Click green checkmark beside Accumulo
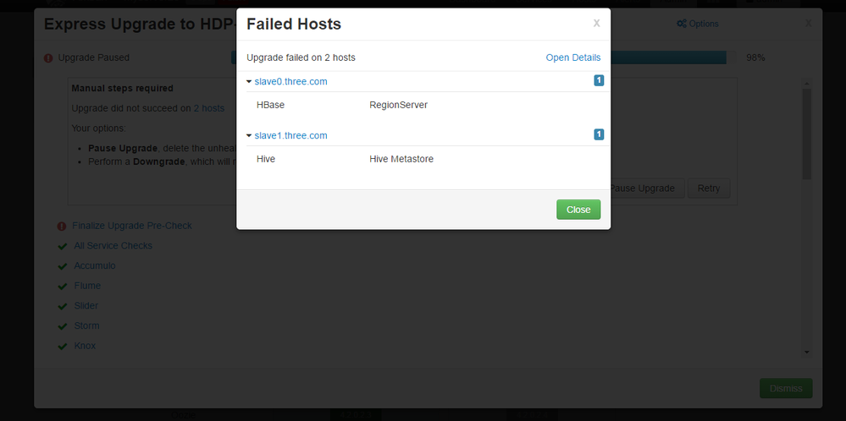This screenshot has height=421, width=846. [x=62, y=266]
